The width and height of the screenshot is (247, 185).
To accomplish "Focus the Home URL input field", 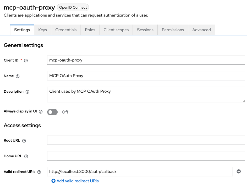I will point(146,156).
